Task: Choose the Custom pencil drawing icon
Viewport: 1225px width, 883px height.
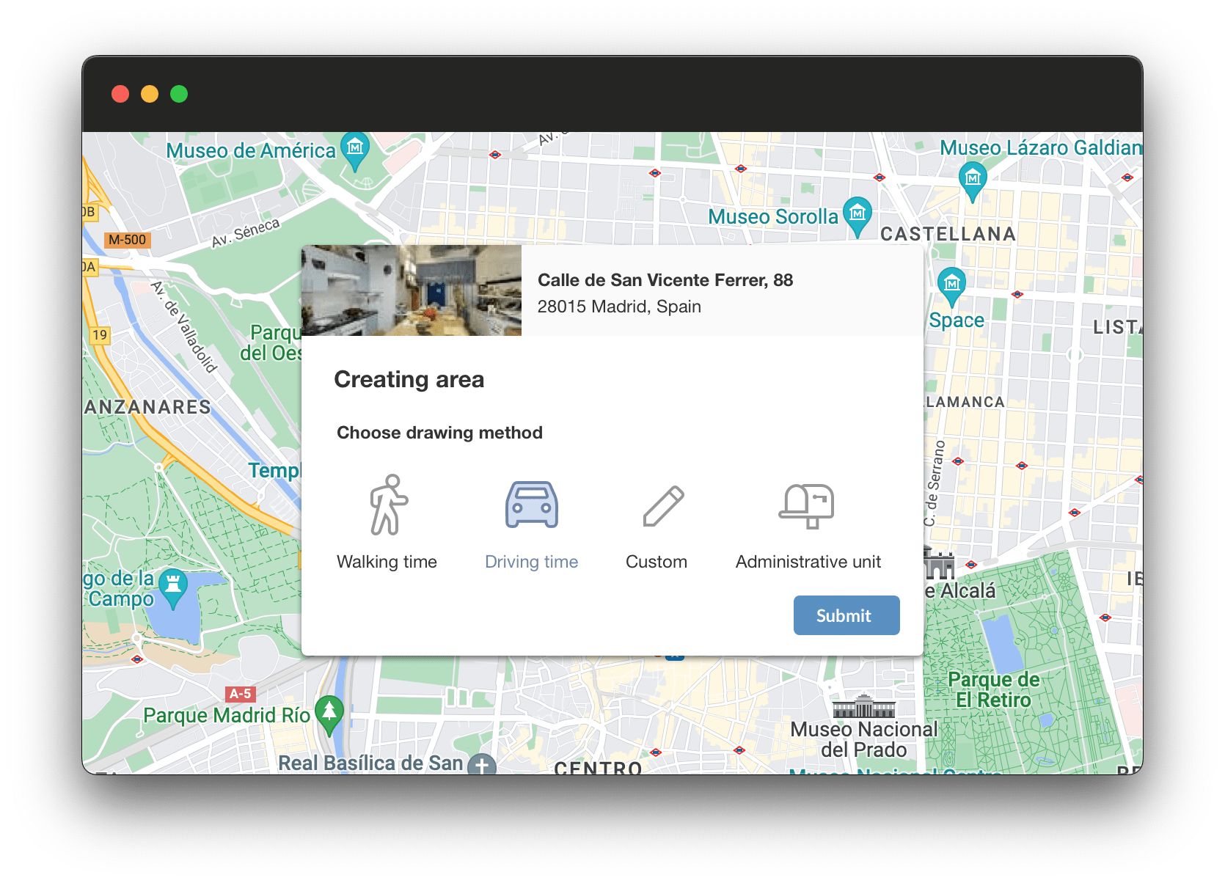Action: pos(663,505)
